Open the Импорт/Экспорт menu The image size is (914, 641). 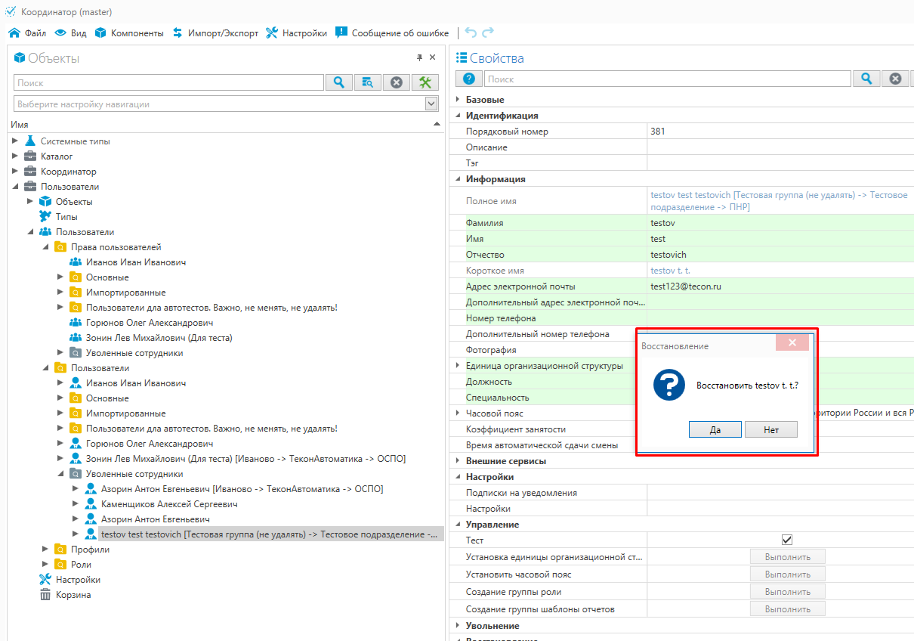(x=215, y=33)
